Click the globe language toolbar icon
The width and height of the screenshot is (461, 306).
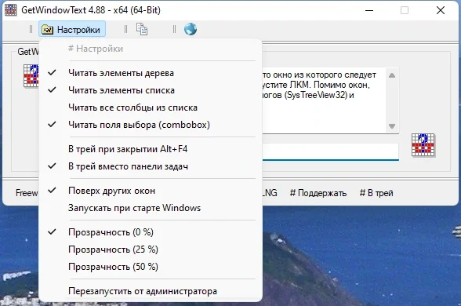[x=191, y=29]
